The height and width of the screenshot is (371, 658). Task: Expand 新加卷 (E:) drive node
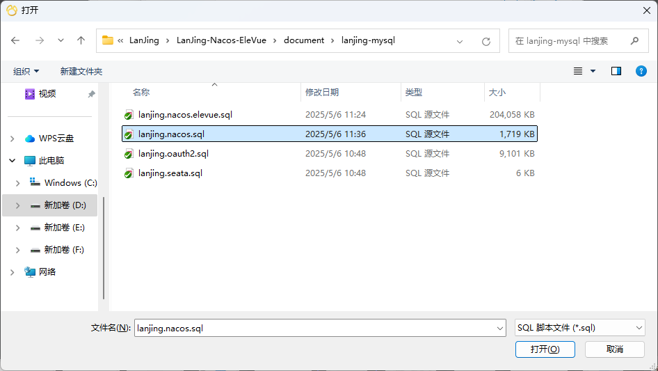pos(17,228)
